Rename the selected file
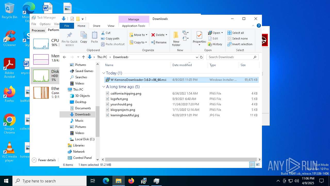 click(x=159, y=42)
